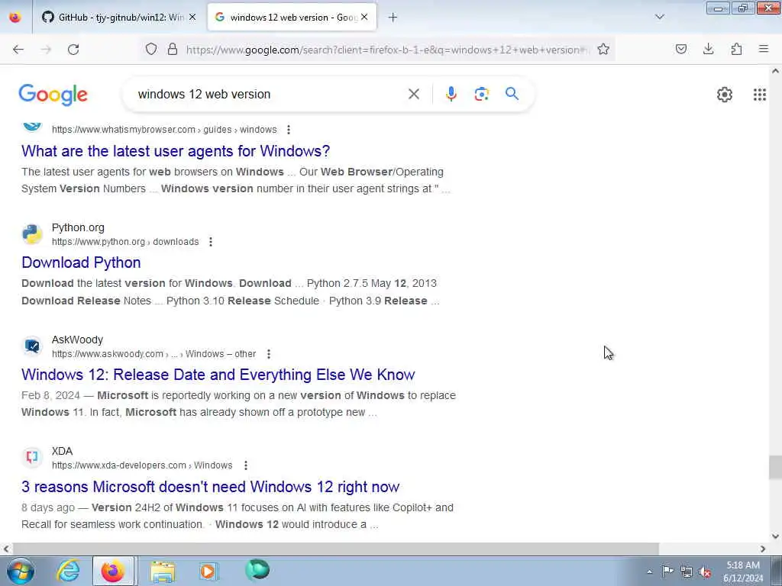Open '3 reasons Microsoft doesn't need Windows 12'
Viewport: 782px width, 586px height.
[210, 487]
